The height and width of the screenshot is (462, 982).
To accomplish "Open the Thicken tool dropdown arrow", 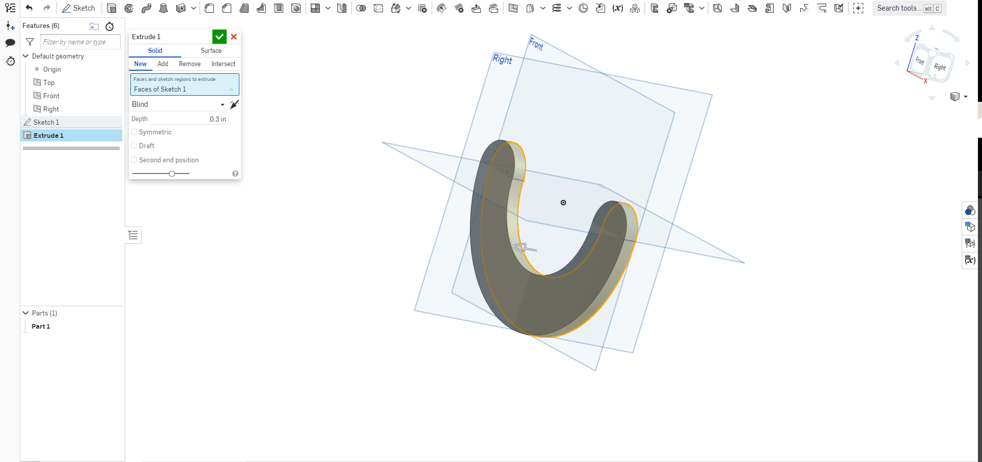I will point(194,8).
